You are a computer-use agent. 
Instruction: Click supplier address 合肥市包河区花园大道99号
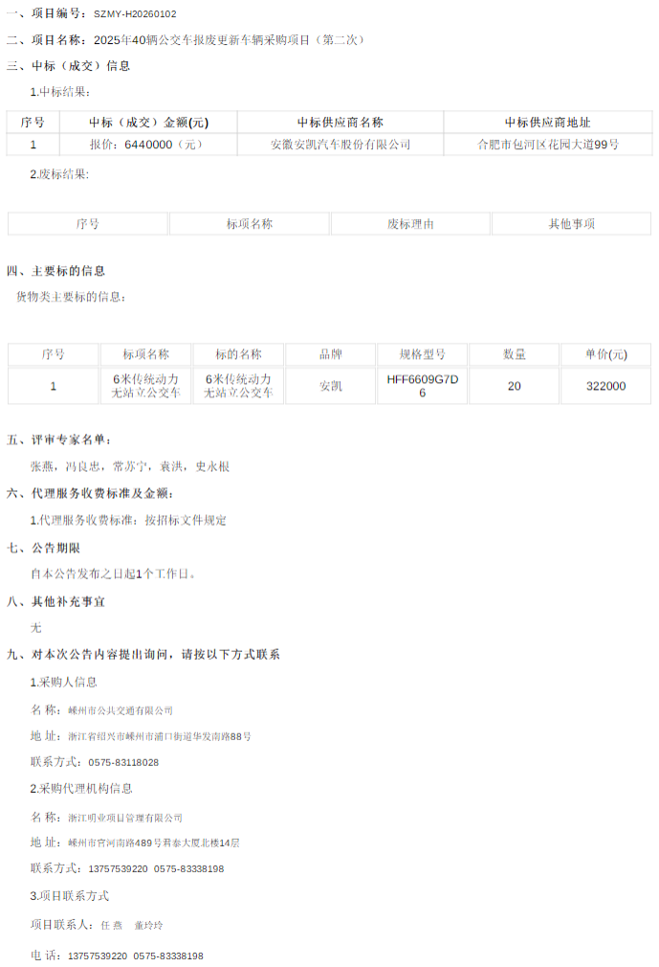pyautogui.click(x=547, y=145)
